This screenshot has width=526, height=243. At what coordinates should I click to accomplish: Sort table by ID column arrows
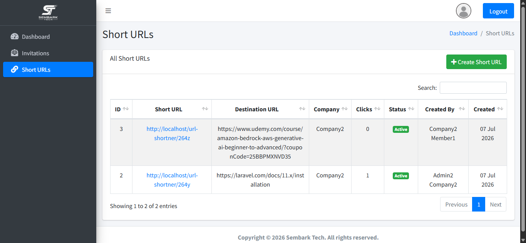[126, 109]
